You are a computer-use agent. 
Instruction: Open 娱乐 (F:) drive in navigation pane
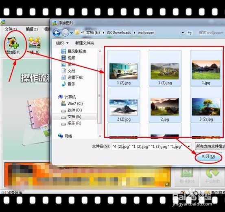point(71,123)
